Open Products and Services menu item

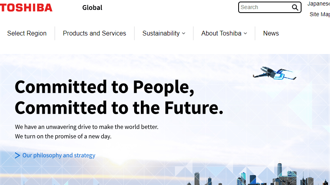coord(95,34)
